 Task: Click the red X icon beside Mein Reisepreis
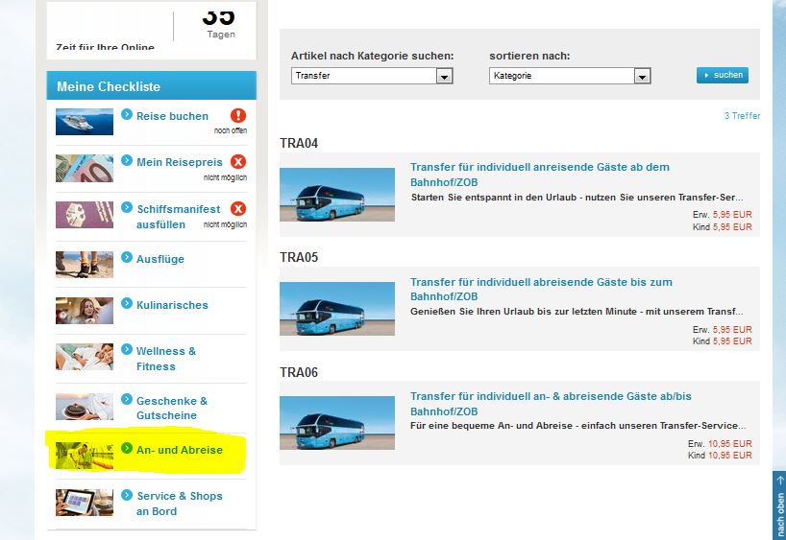pyautogui.click(x=238, y=162)
